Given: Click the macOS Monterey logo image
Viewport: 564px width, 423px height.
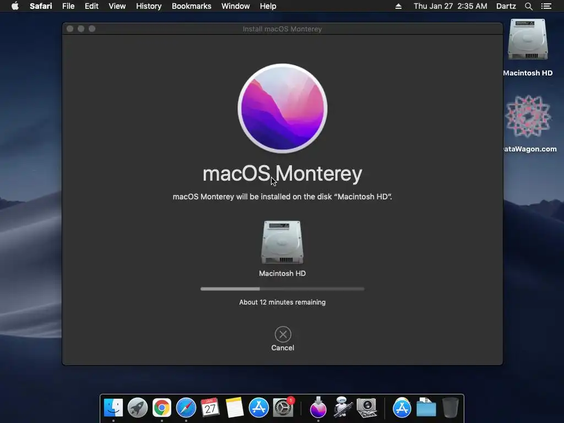Looking at the screenshot, I should point(283,109).
